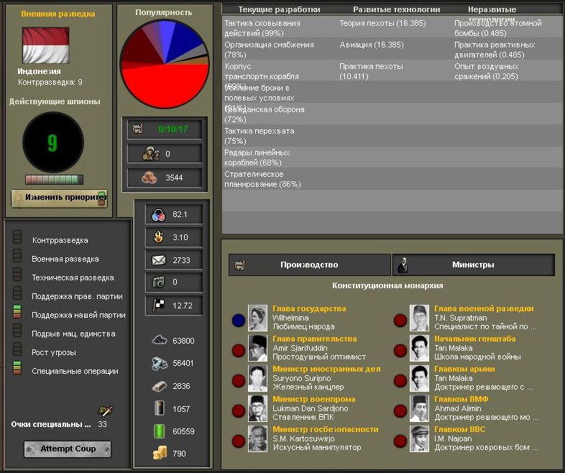Click the Indonesia flag
The height and width of the screenshot is (473, 565).
coord(45,46)
